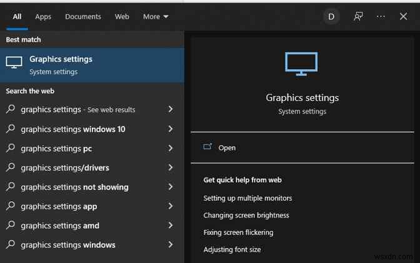Open 'Setting up multiple monitors' help link
This screenshot has height=263, width=420.
[247, 198]
